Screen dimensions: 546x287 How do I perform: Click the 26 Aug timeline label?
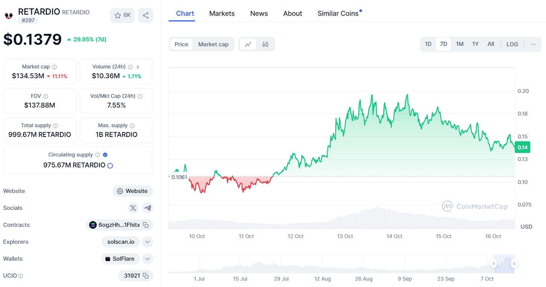[363, 279]
